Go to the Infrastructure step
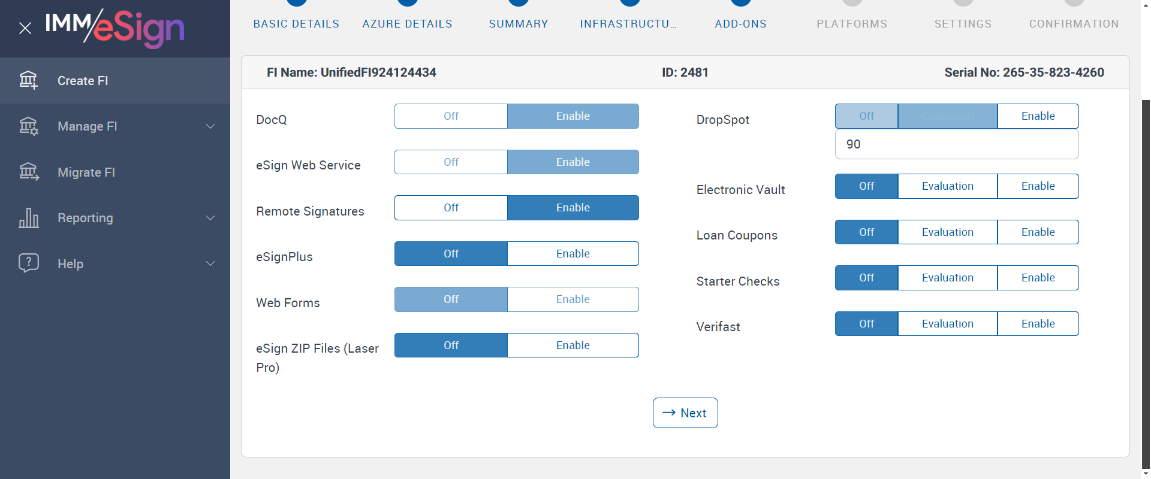This screenshot has width=1151, height=479. click(x=629, y=24)
